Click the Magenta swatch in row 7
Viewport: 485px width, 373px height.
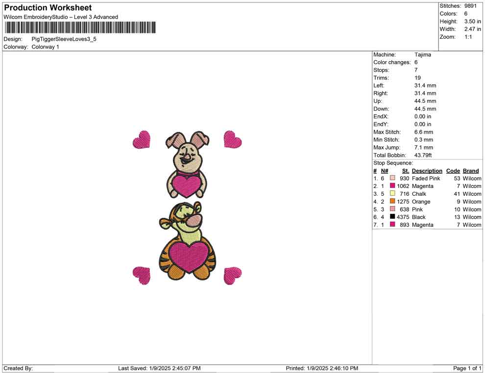tap(392, 224)
